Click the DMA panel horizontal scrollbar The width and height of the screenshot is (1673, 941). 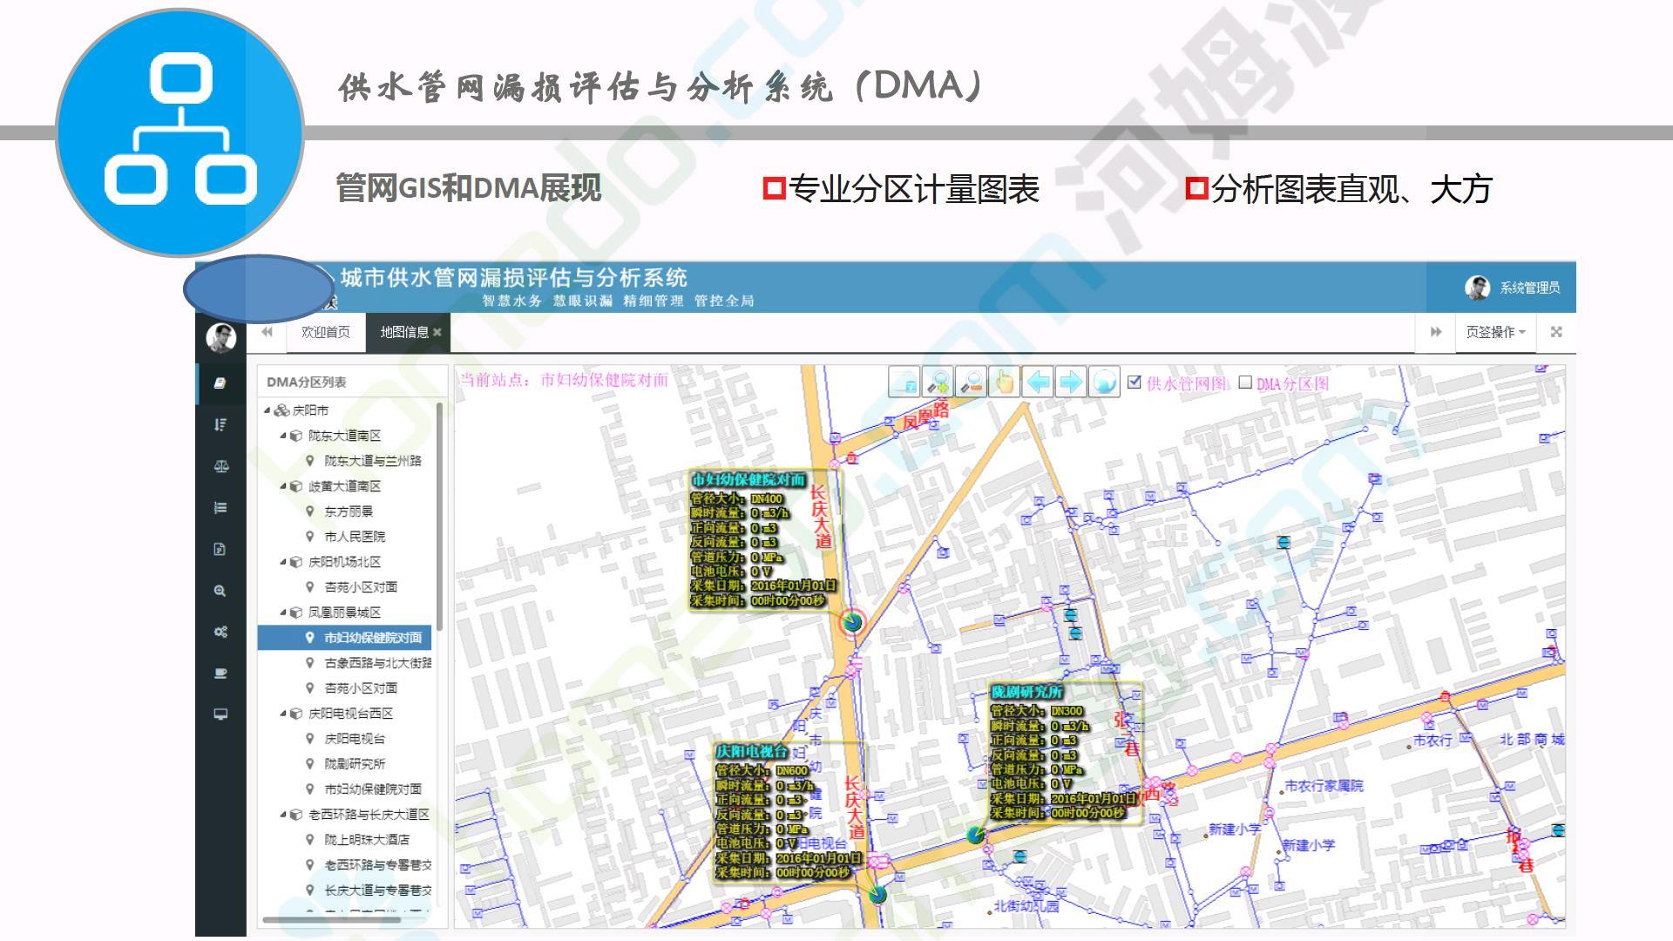click(x=332, y=919)
